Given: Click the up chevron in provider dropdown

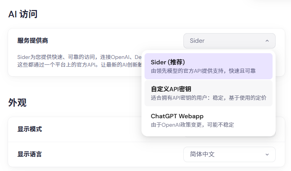Looking at the screenshot, I should pyautogui.click(x=267, y=41).
